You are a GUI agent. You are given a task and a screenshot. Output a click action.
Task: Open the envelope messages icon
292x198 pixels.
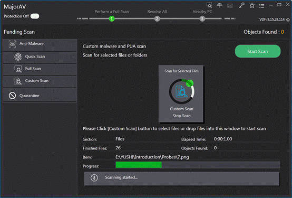click(x=230, y=6)
